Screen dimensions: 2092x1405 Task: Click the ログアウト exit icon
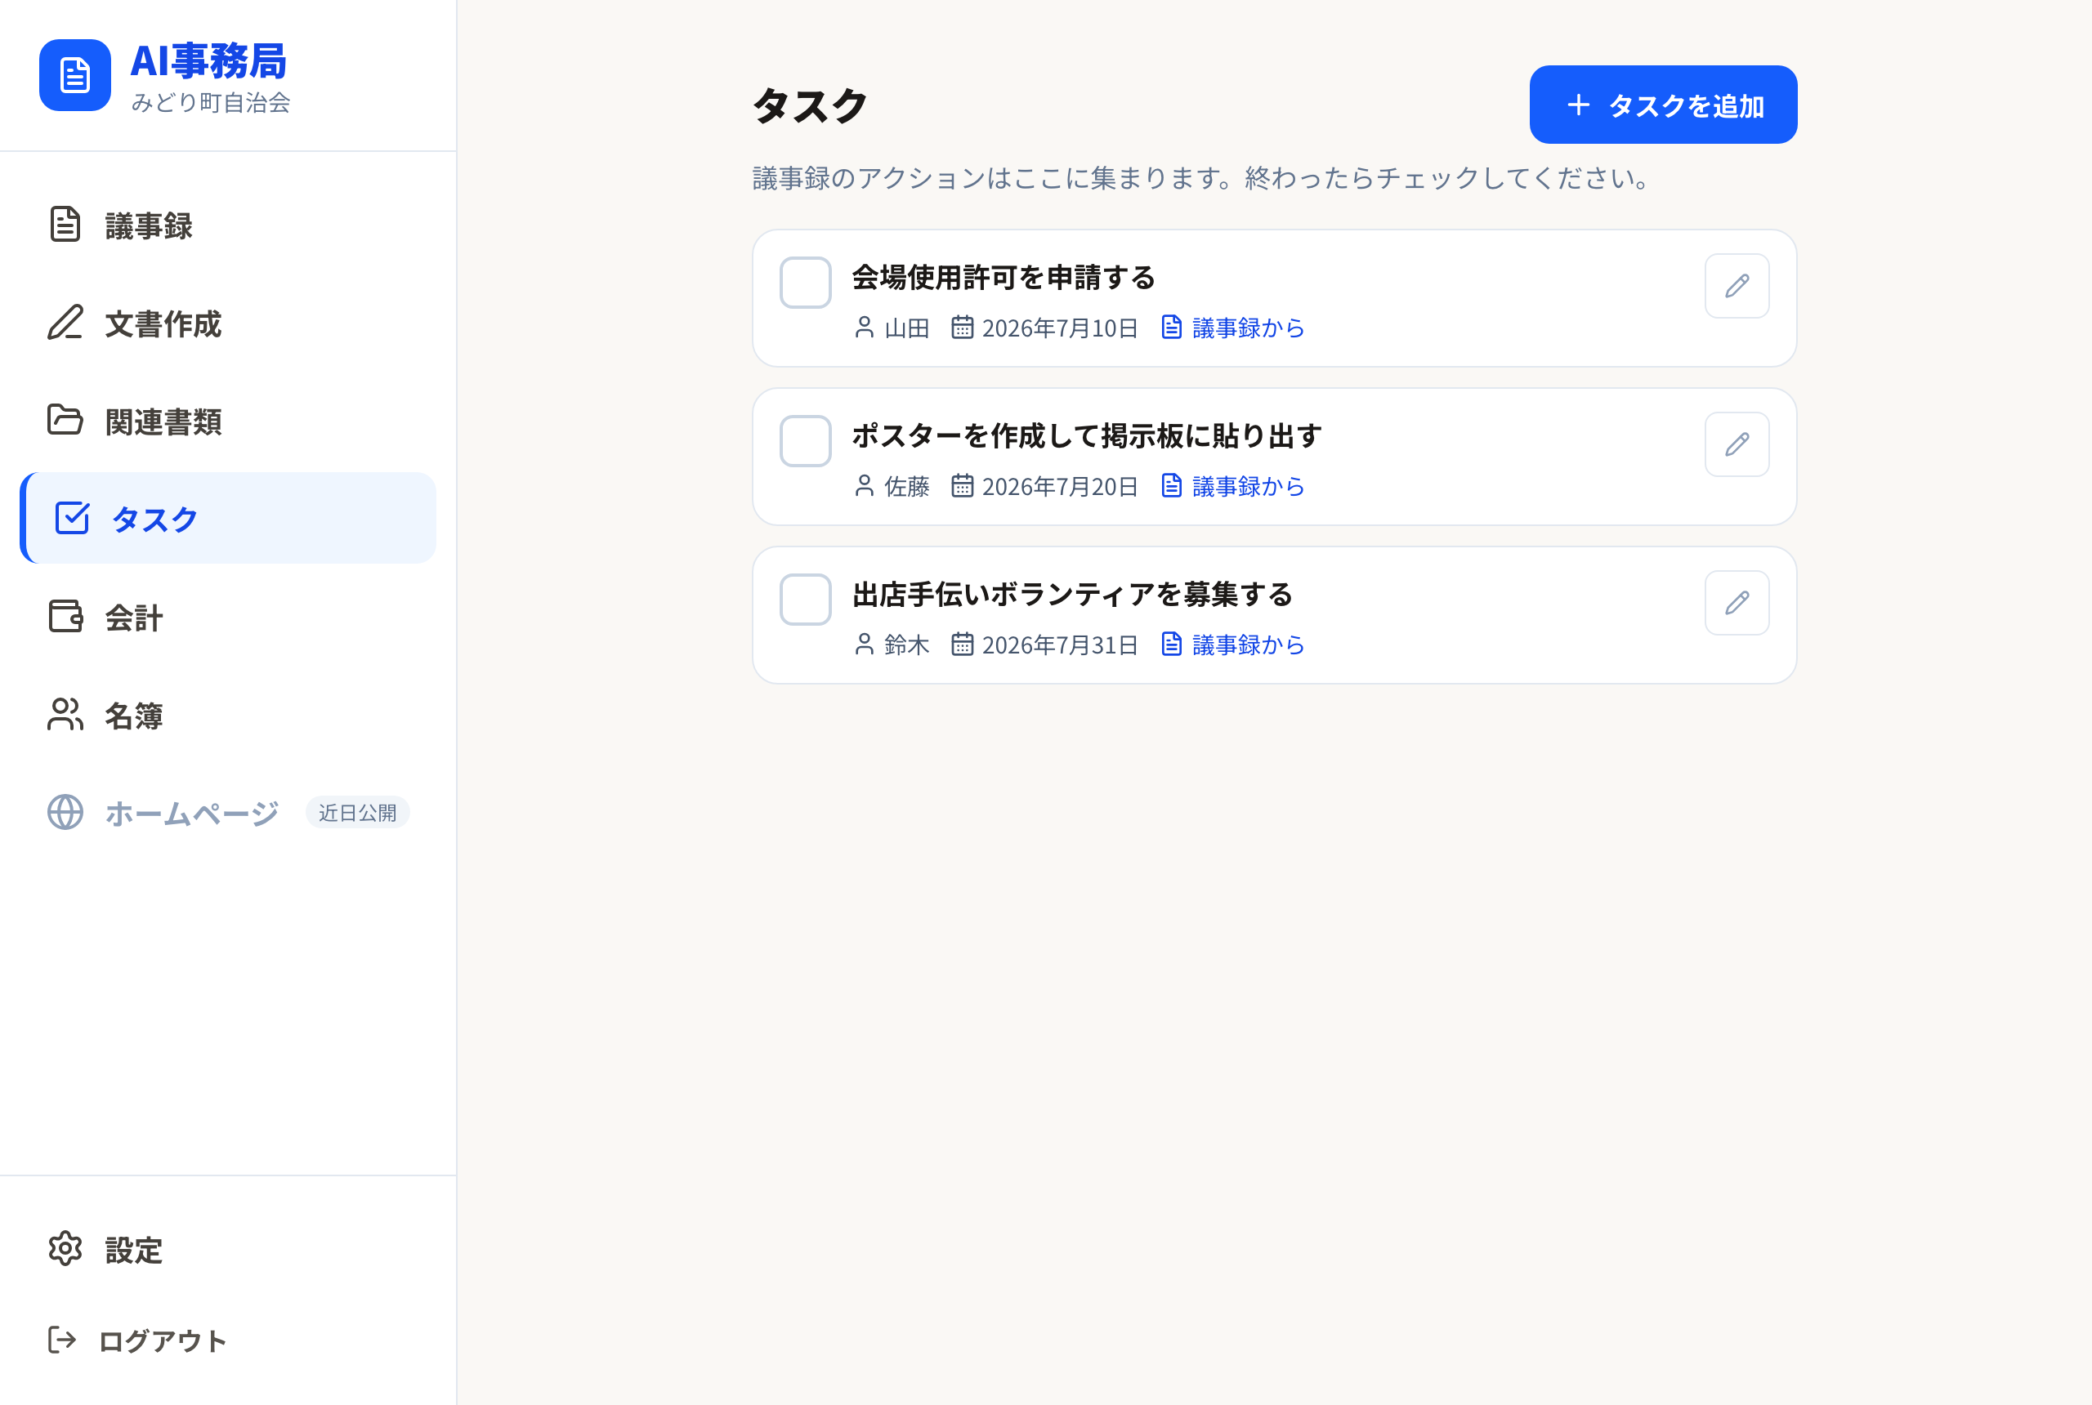(62, 1340)
